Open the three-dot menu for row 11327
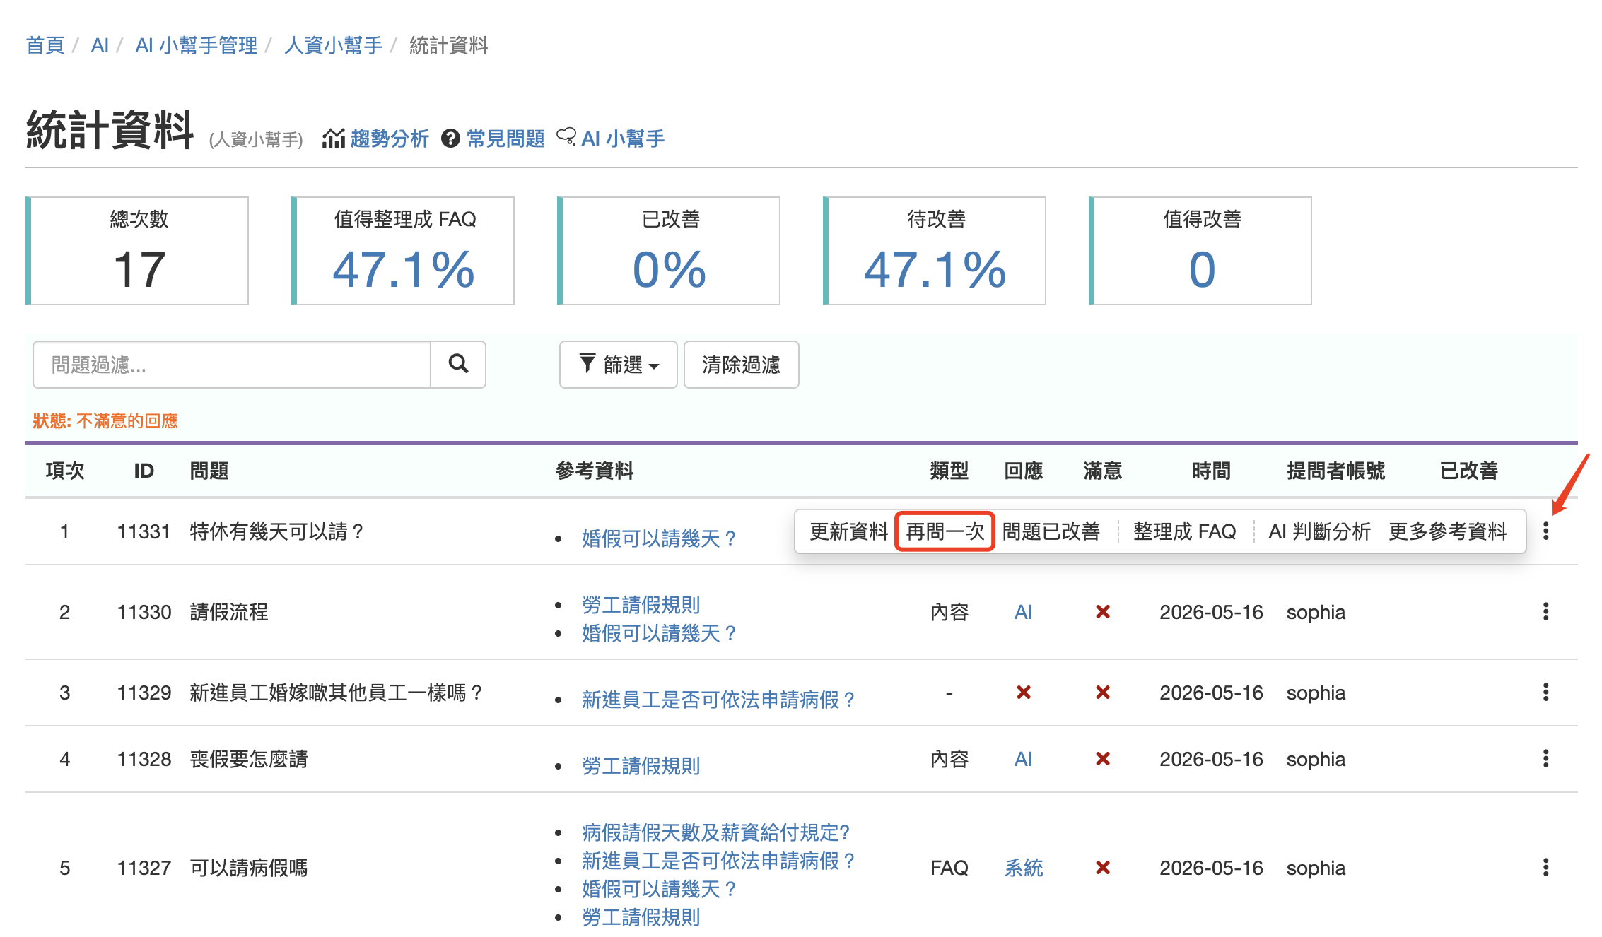This screenshot has height=937, width=1602. (1545, 868)
